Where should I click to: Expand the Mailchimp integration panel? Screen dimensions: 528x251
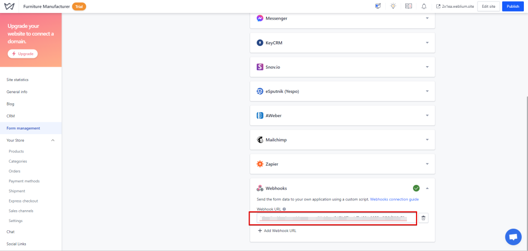point(427,139)
